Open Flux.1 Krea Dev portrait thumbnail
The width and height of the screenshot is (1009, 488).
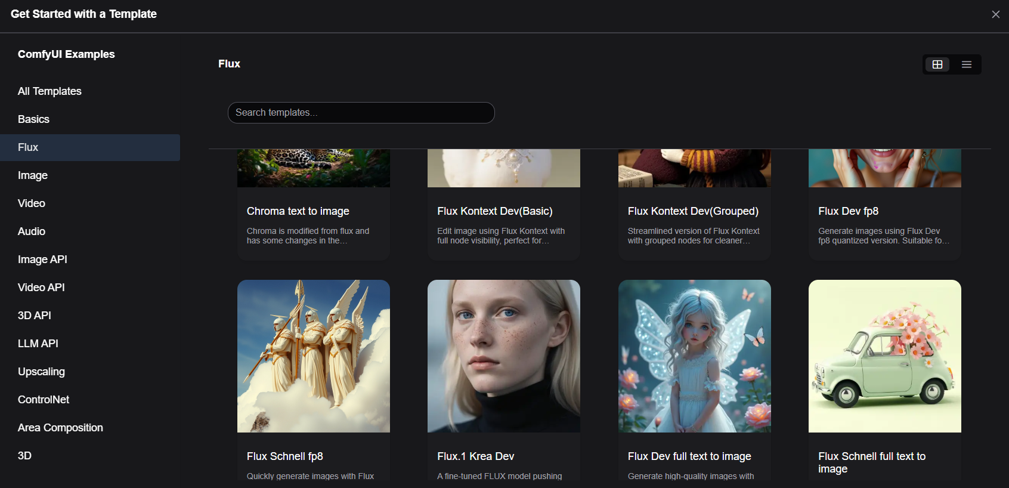tap(504, 356)
